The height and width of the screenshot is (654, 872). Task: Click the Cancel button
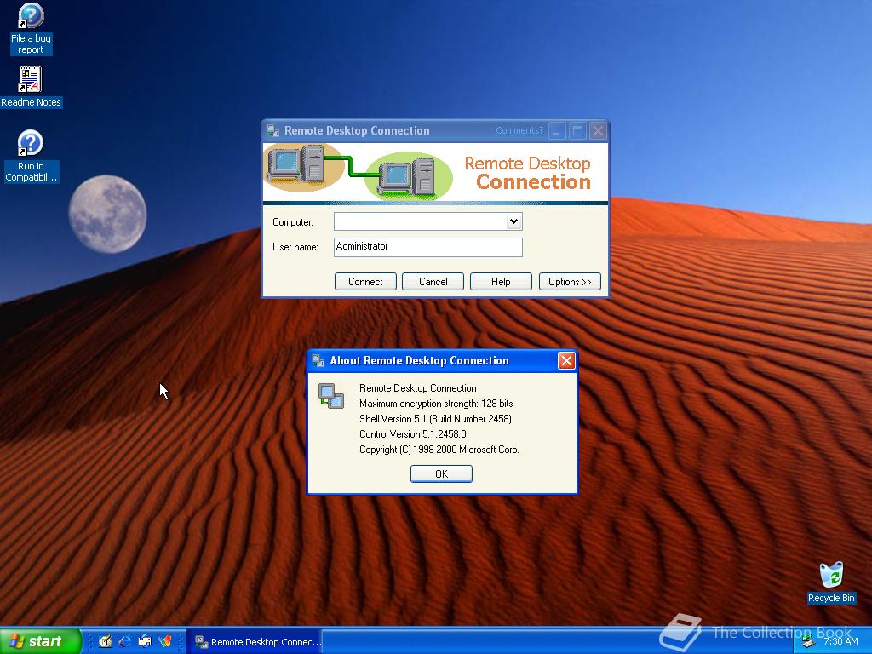[x=433, y=281]
